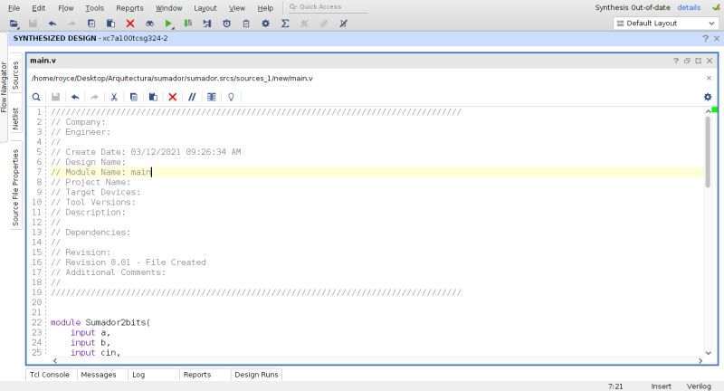Click the scroll down arrow of editor
Screen dimensions: 724x391
(x=708, y=353)
